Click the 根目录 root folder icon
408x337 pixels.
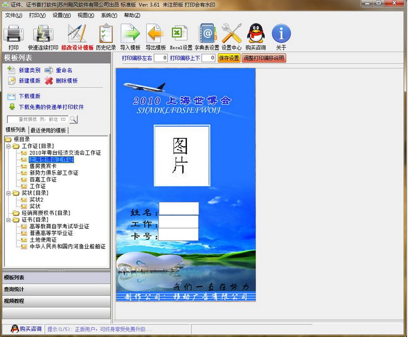tap(8, 139)
